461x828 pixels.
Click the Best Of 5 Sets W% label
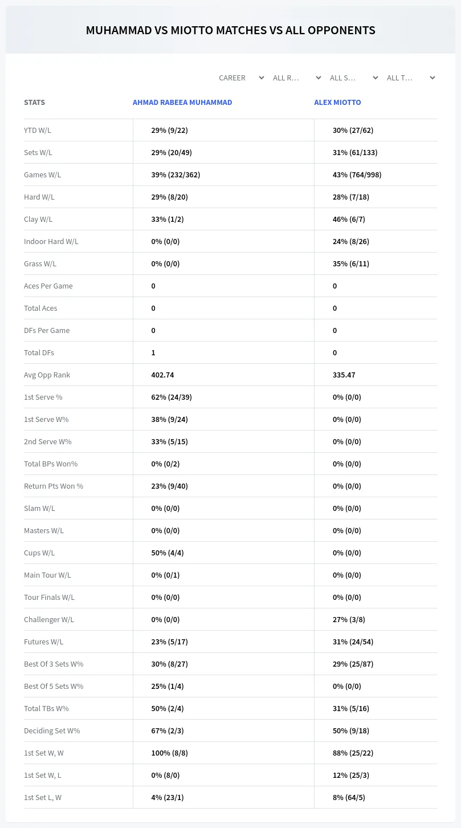[x=54, y=686]
